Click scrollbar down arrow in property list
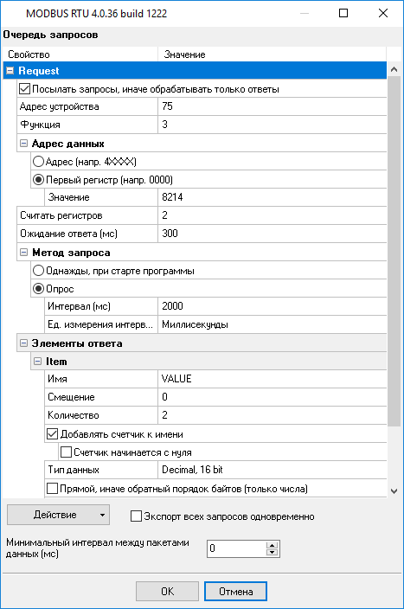The height and width of the screenshot is (609, 404). tap(394, 491)
